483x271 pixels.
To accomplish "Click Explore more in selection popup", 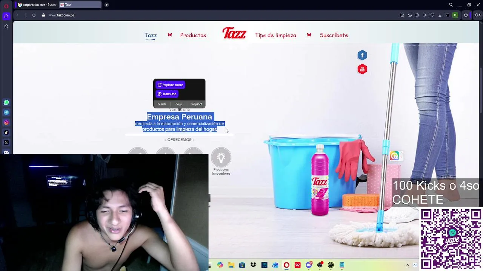I will [x=170, y=85].
